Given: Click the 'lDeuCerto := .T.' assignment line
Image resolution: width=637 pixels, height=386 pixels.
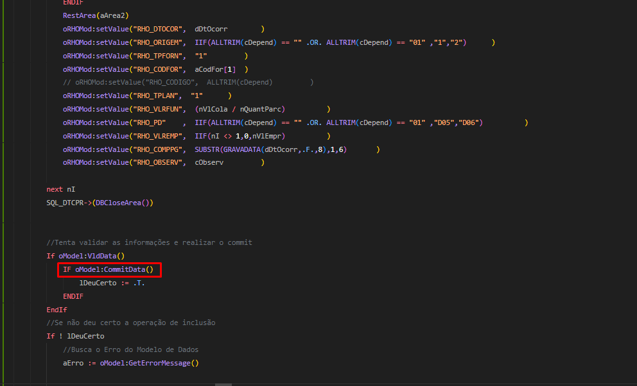Looking at the screenshot, I should tap(112, 283).
